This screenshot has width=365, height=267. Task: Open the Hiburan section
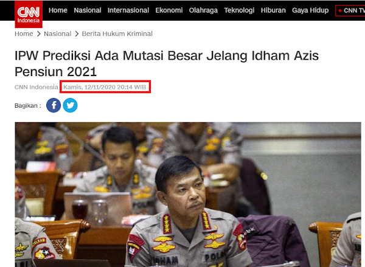273,10
